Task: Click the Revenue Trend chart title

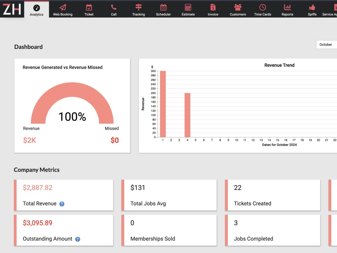Action: tap(279, 65)
